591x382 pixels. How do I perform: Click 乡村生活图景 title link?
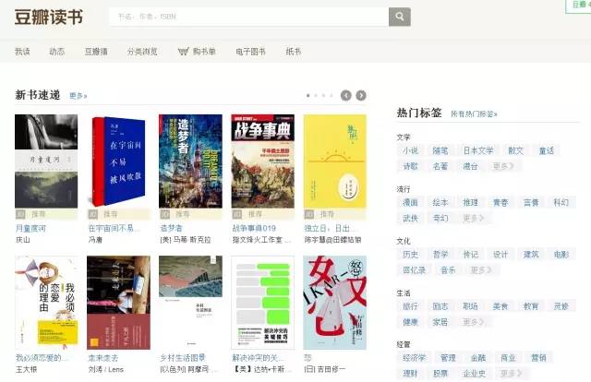[183, 358]
